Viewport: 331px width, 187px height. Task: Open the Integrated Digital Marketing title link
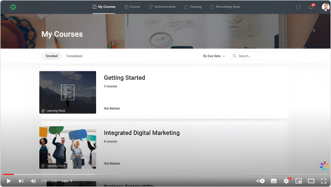(142, 133)
